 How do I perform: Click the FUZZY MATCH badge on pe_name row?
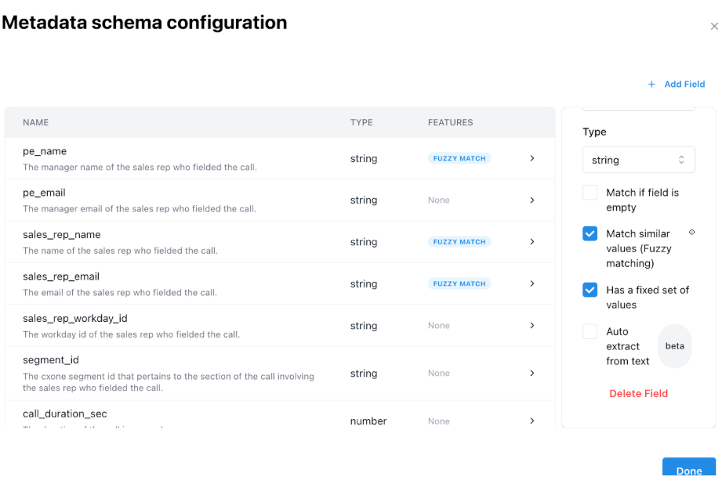[459, 157]
